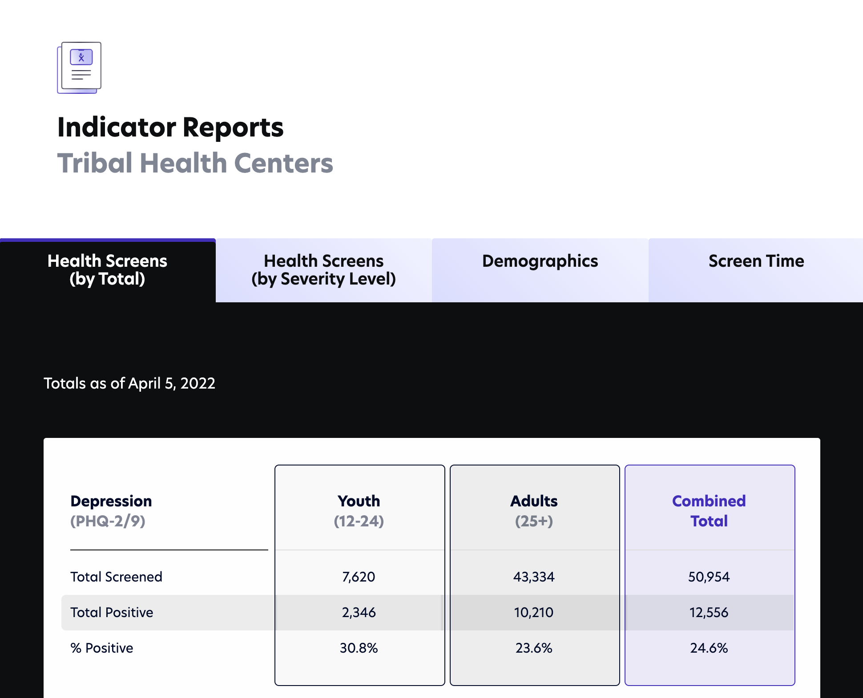Click the % Positive row label
Screen dimensions: 863x698
pyautogui.click(x=101, y=648)
